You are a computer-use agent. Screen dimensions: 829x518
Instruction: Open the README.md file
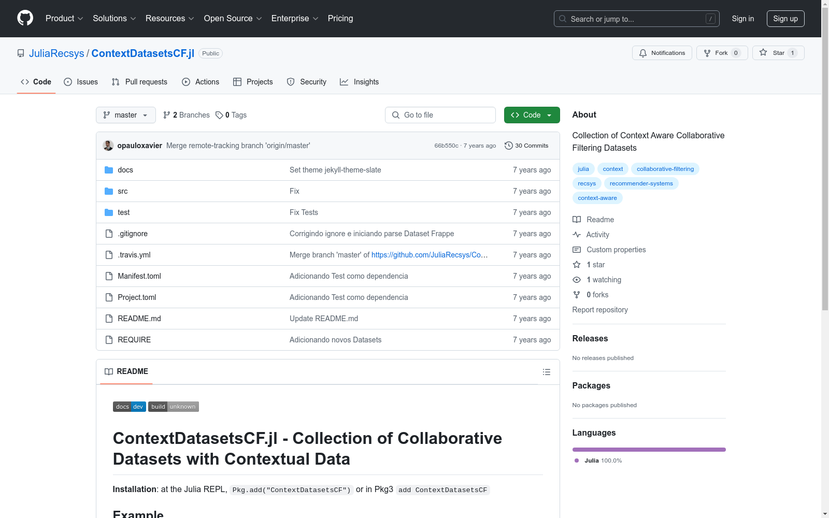tap(139, 319)
